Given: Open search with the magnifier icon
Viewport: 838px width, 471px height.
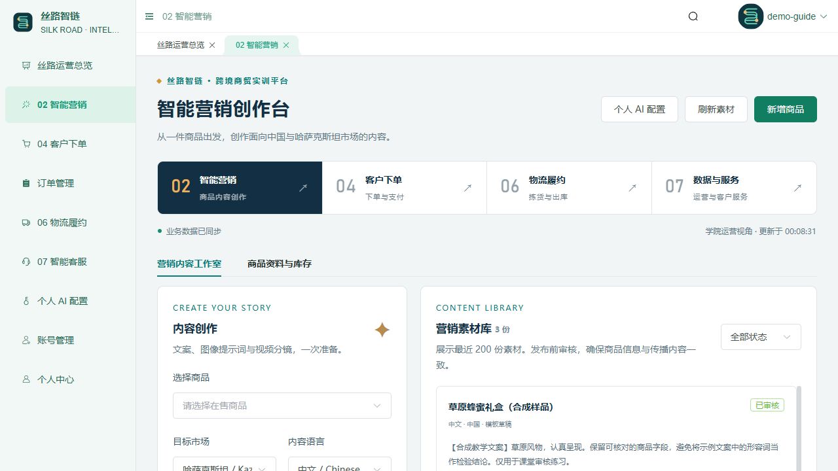Looking at the screenshot, I should (x=693, y=16).
